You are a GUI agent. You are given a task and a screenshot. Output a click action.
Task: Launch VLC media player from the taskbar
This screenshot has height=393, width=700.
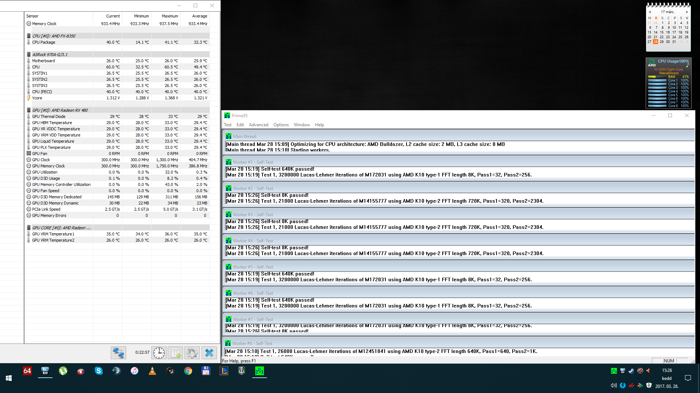[x=152, y=371]
